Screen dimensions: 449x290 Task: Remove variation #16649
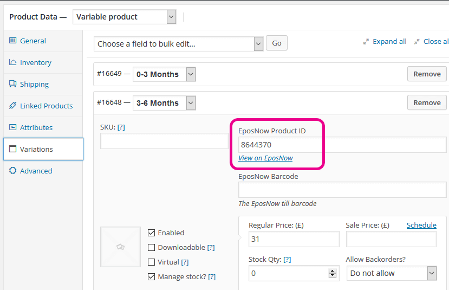(427, 74)
